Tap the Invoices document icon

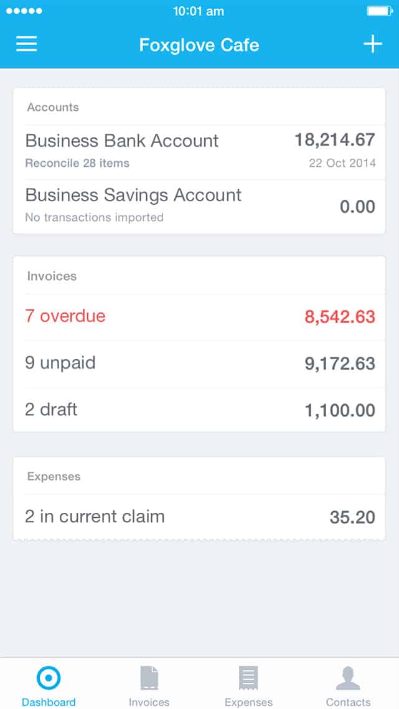pos(149,677)
